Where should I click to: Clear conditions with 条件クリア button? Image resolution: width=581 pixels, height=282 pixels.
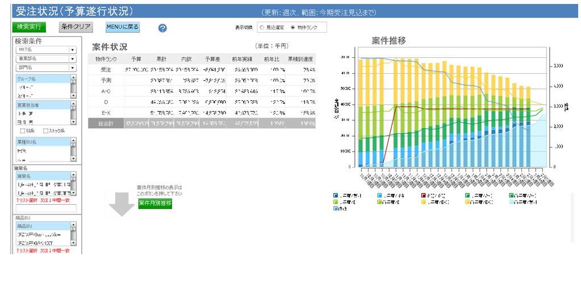(x=76, y=27)
